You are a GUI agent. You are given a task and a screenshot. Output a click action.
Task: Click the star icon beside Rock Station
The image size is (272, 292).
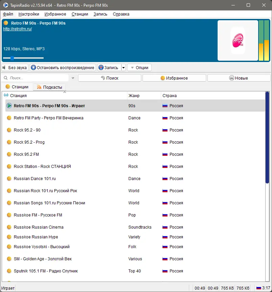(9, 166)
